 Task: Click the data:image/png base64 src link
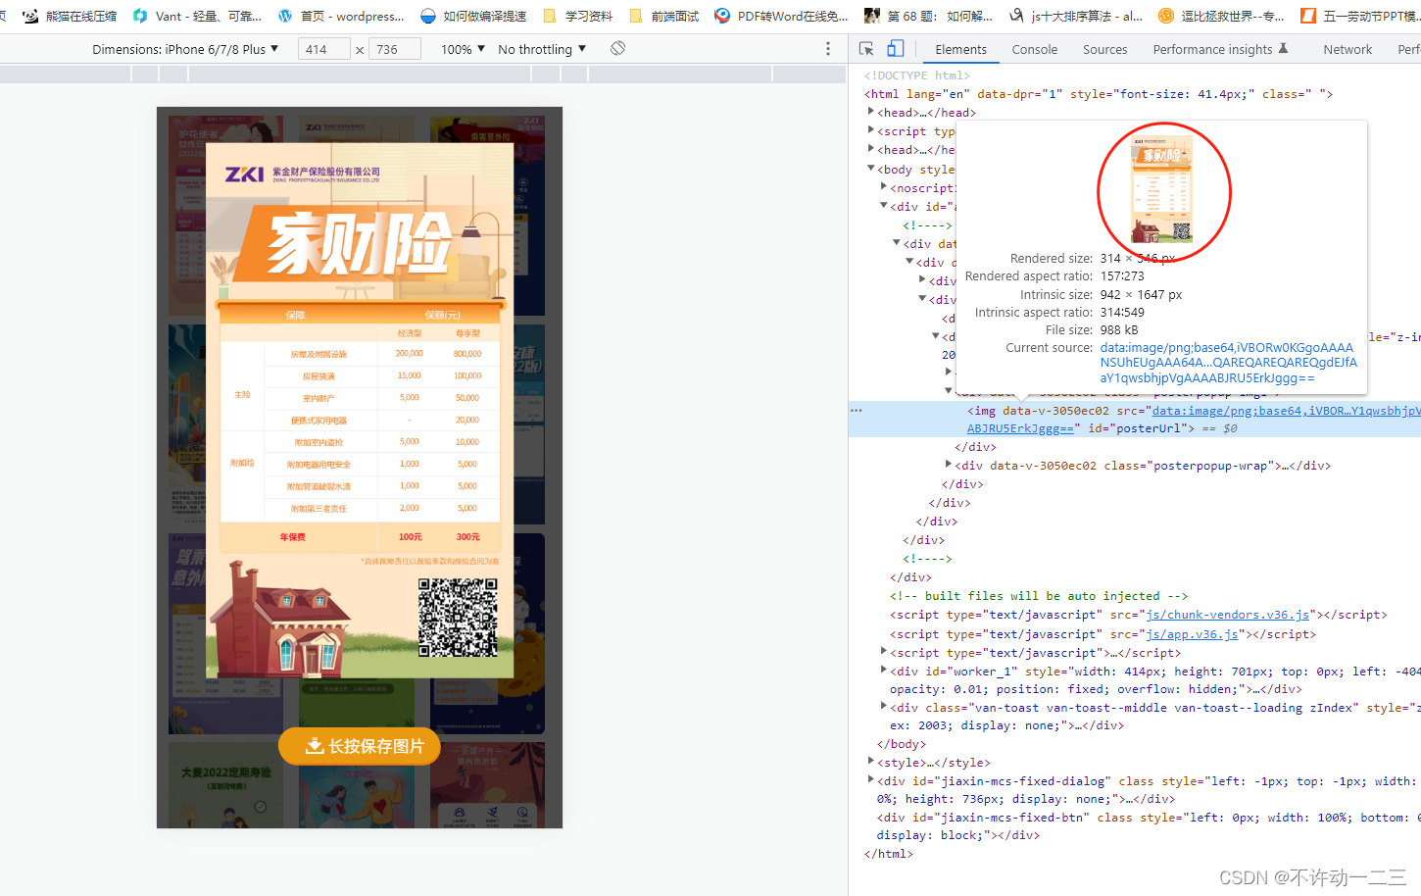point(1286,411)
